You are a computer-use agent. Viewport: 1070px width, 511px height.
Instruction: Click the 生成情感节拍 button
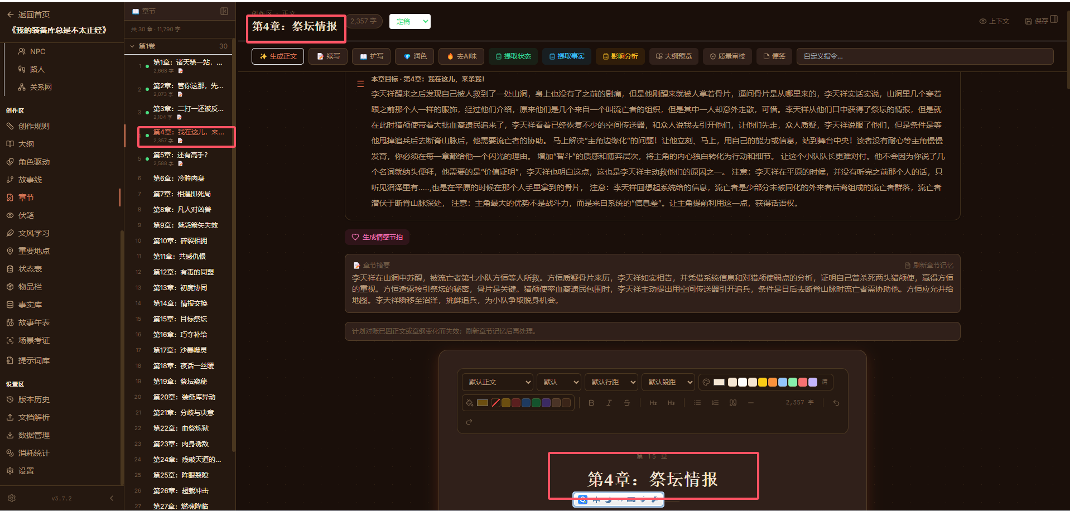coord(377,237)
